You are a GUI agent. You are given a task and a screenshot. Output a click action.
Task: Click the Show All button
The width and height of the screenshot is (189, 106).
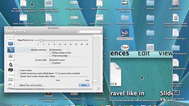pyautogui.click(x=20, y=32)
